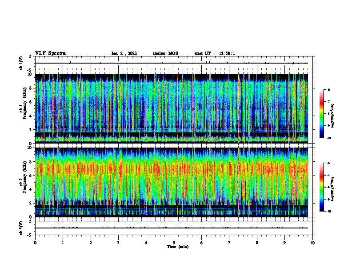Click the time axis tick label "0"
Image resolution: width=352 pixels, height=272 pixels.
[x=35, y=243]
